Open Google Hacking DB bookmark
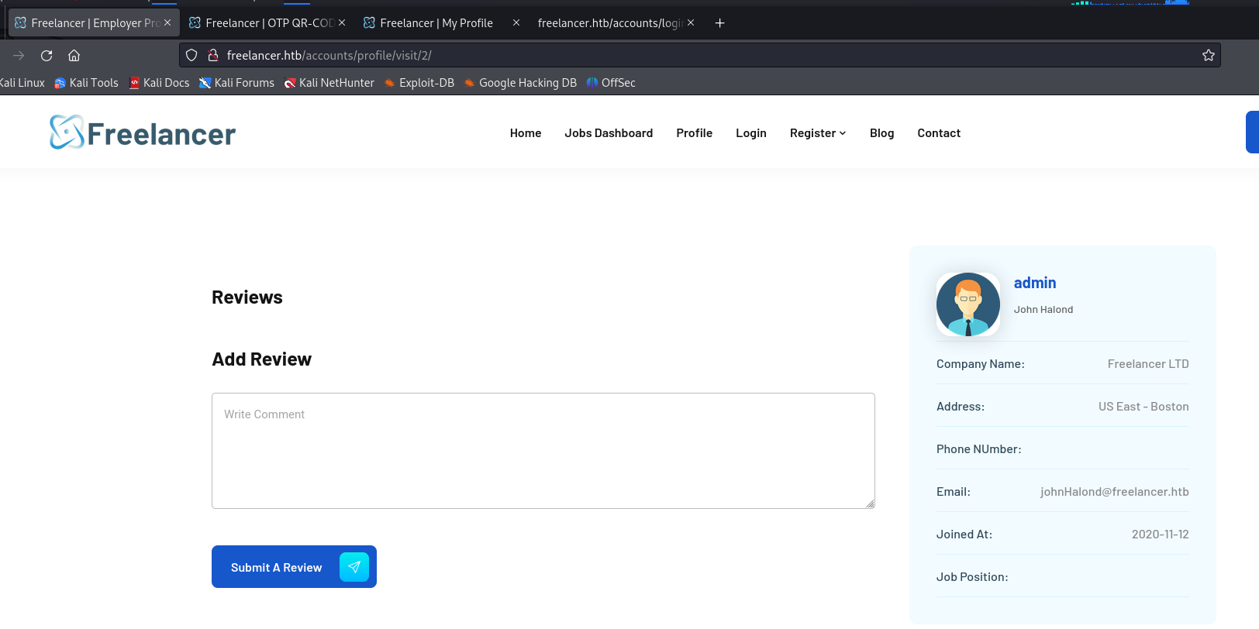The height and width of the screenshot is (629, 1259). (520, 83)
